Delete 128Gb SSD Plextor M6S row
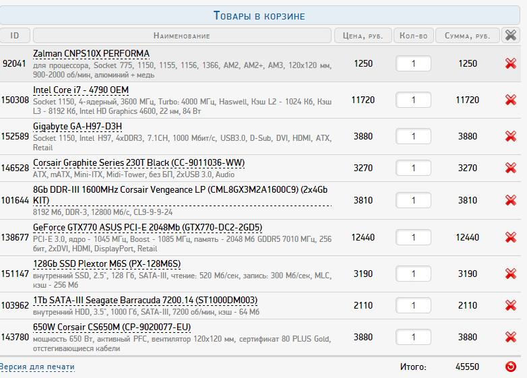This screenshot has width=527, height=378. (511, 274)
